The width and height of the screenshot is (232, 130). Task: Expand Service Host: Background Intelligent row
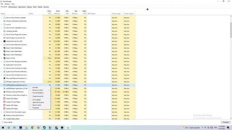1,61
